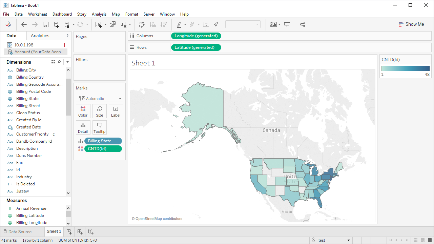Screen dimensions: 434x244
Task: Toggle the Show Me panel
Action: pos(411,24)
